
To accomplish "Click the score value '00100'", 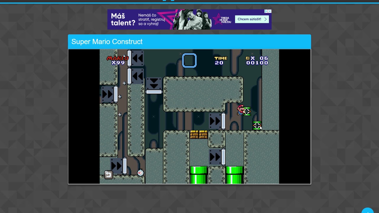I will 257,63.
